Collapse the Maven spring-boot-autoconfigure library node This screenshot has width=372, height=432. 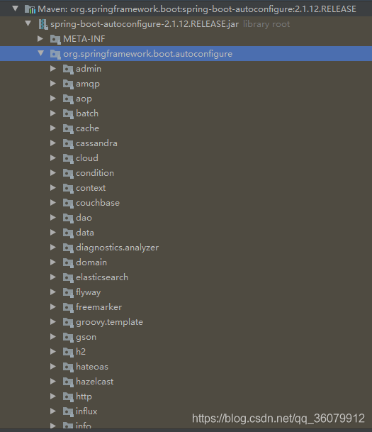[16, 9]
